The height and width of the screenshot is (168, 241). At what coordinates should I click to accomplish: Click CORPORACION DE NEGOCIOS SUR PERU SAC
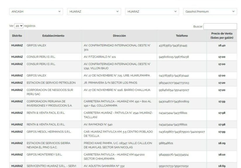point(50,92)
